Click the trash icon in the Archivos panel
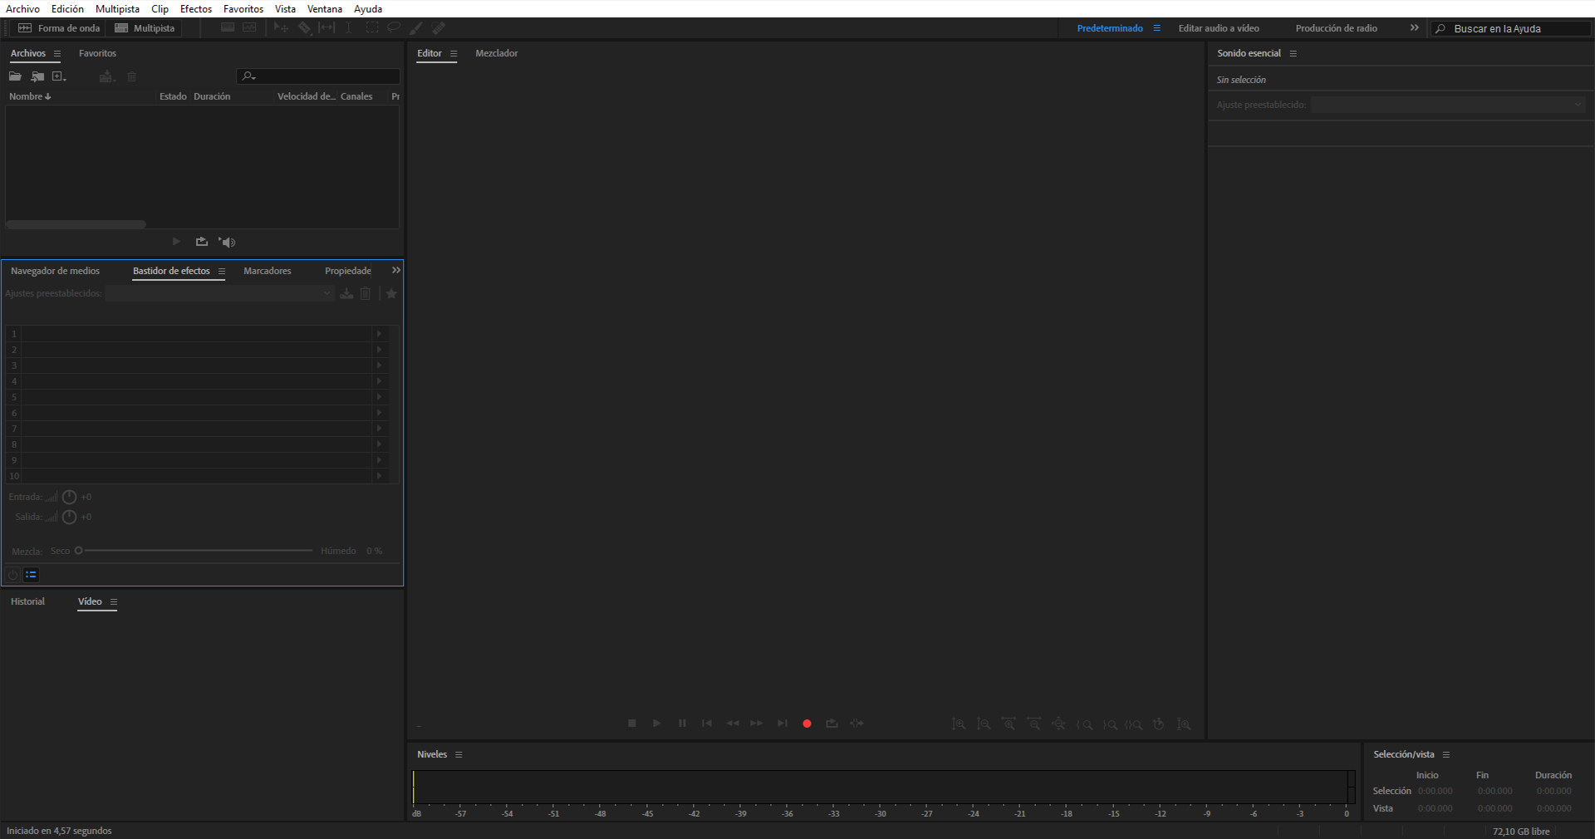Viewport: 1595px width, 839px height. click(x=131, y=76)
